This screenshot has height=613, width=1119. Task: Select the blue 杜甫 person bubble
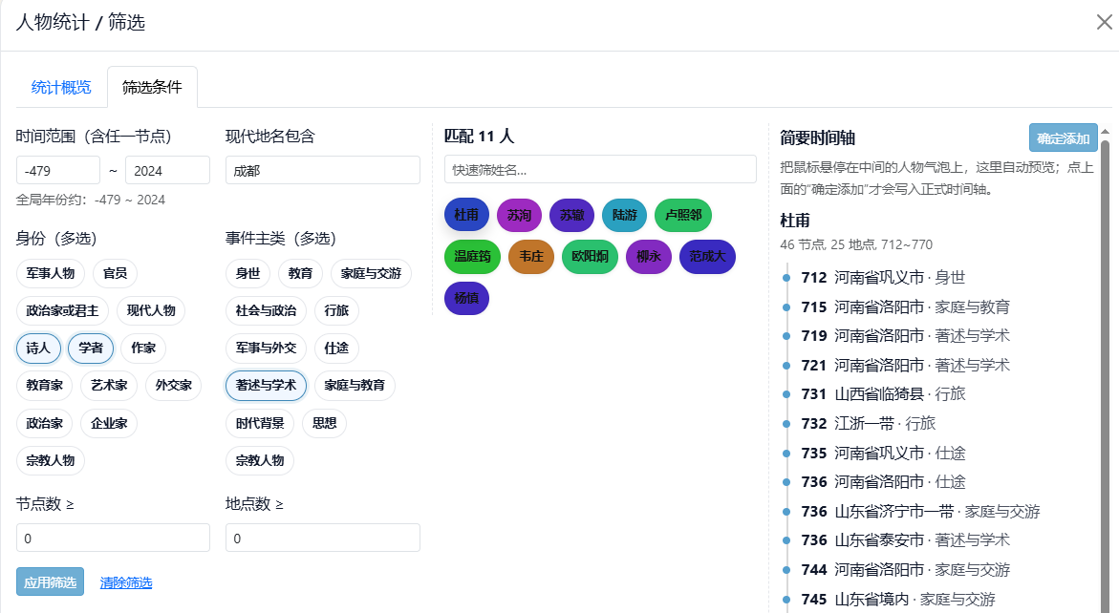[x=466, y=216]
